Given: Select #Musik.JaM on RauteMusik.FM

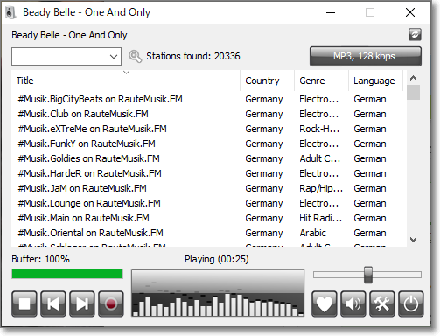Looking at the screenshot, I should 82,188.
